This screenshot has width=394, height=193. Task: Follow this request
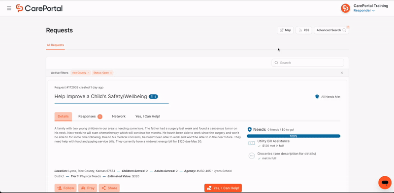pyautogui.click(x=66, y=188)
